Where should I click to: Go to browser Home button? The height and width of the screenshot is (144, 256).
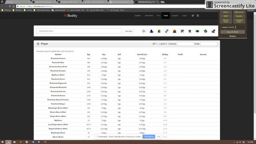coord(14,6)
